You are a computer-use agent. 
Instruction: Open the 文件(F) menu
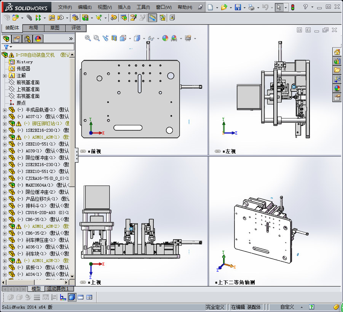pyautogui.click(x=65, y=7)
